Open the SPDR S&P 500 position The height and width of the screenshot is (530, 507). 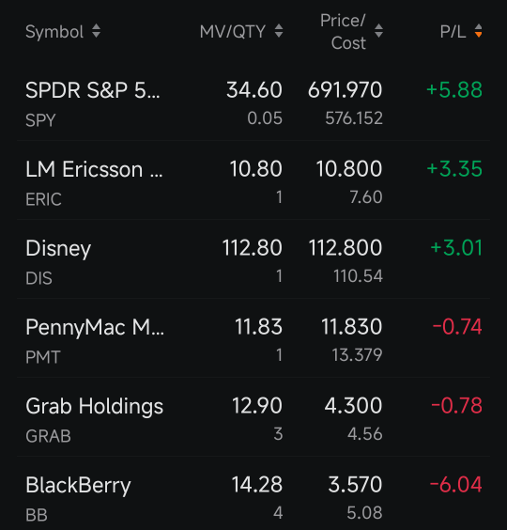[253, 103]
